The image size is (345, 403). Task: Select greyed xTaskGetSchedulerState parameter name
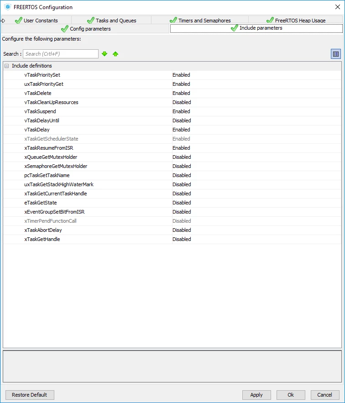[x=51, y=139]
